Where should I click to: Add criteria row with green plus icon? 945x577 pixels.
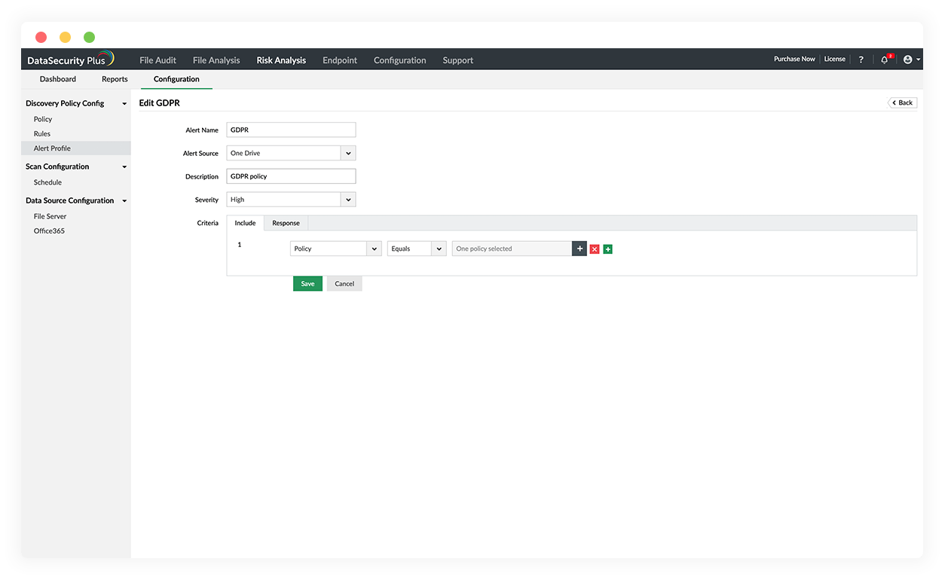click(x=608, y=249)
